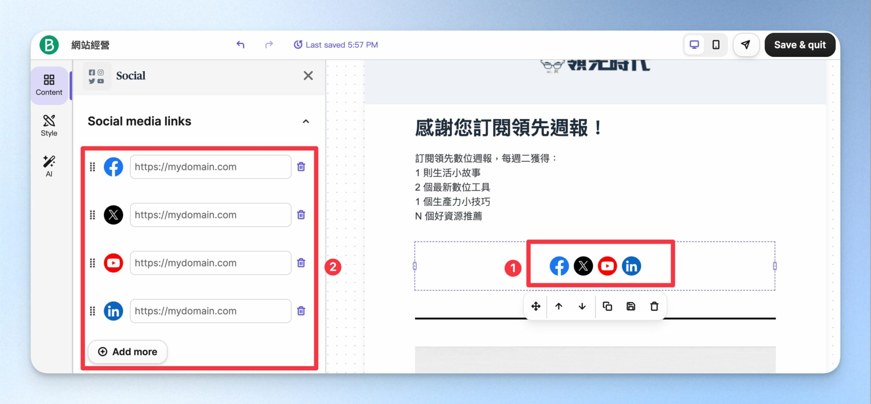
Task: Click the line 2 個最新數位工具
Action: point(453,187)
